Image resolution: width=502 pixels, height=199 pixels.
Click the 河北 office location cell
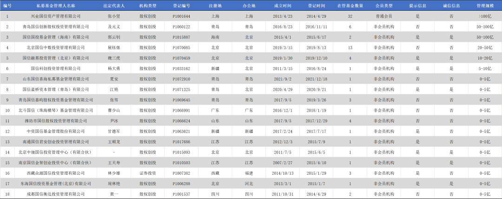pyautogui.click(x=249, y=184)
